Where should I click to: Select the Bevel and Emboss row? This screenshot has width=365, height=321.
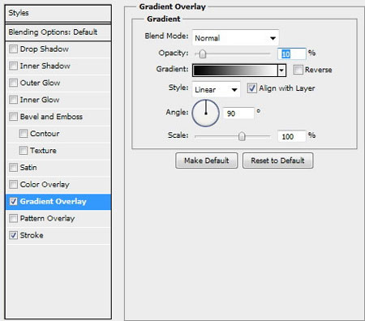[x=58, y=117]
